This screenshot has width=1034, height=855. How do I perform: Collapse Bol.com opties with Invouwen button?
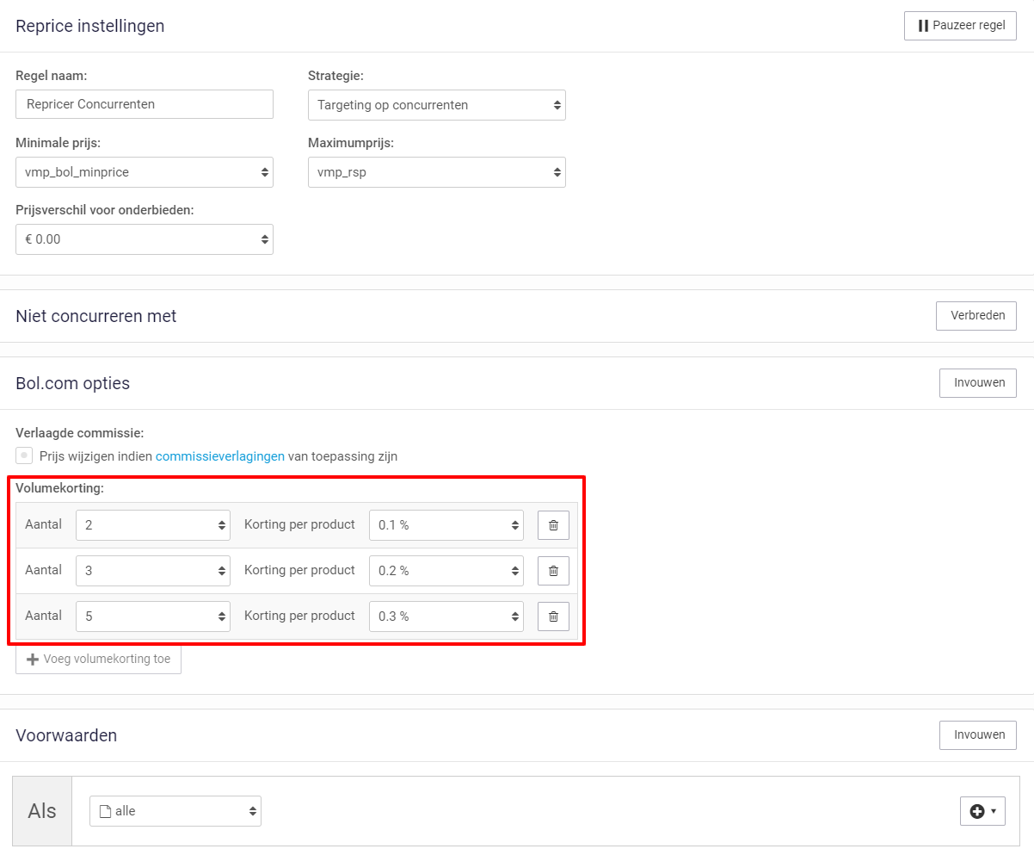pyautogui.click(x=978, y=383)
